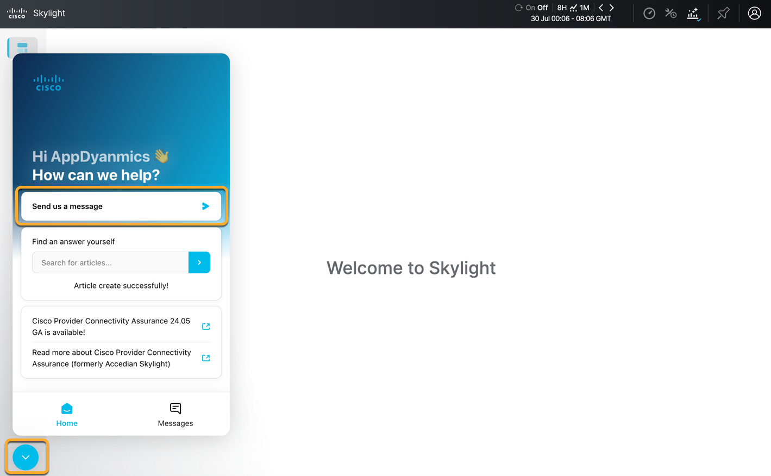Open Connectivity Assurance 24.05 GA article

point(111,327)
